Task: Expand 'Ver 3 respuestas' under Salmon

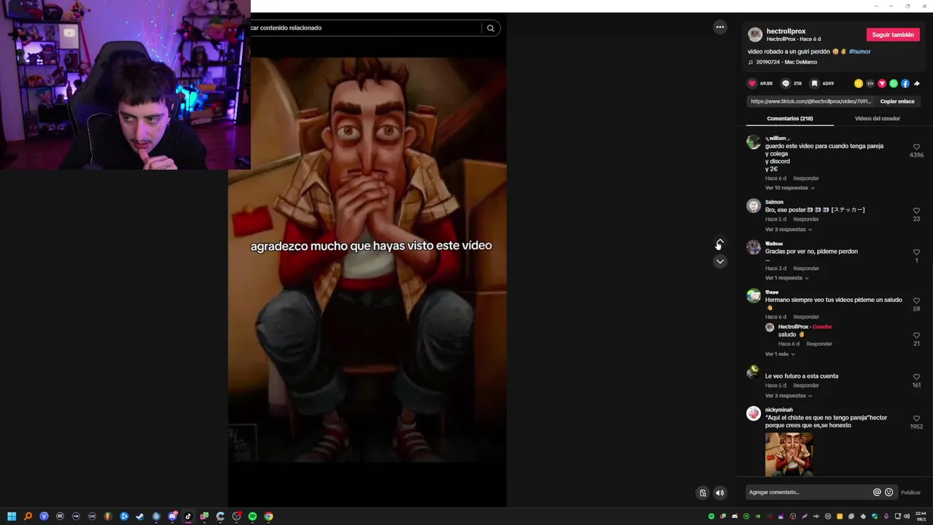Action: (x=788, y=230)
